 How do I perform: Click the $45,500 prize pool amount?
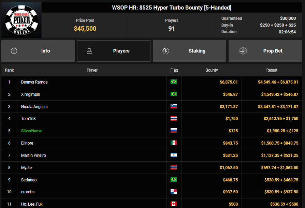pos(85,29)
